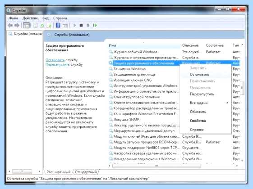Screen dimensions: 253x189
Task: Toggle the show/hide console tree icon
Action: [x=27, y=25]
